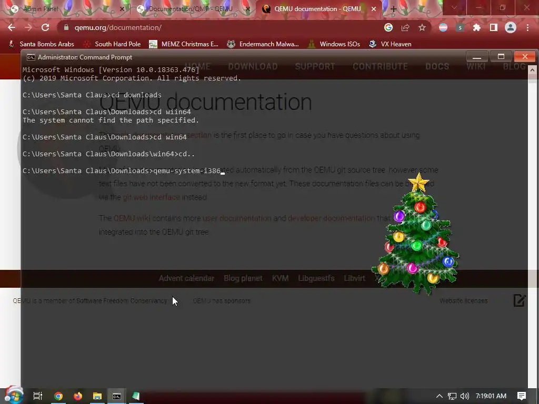Open the MEMZ Christmas E... bookmark
The image size is (539, 404).
pos(184,44)
